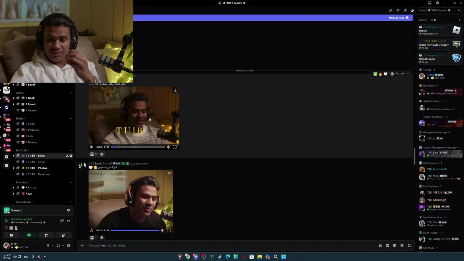
Task: Open the Count channel
Action: (44, 104)
